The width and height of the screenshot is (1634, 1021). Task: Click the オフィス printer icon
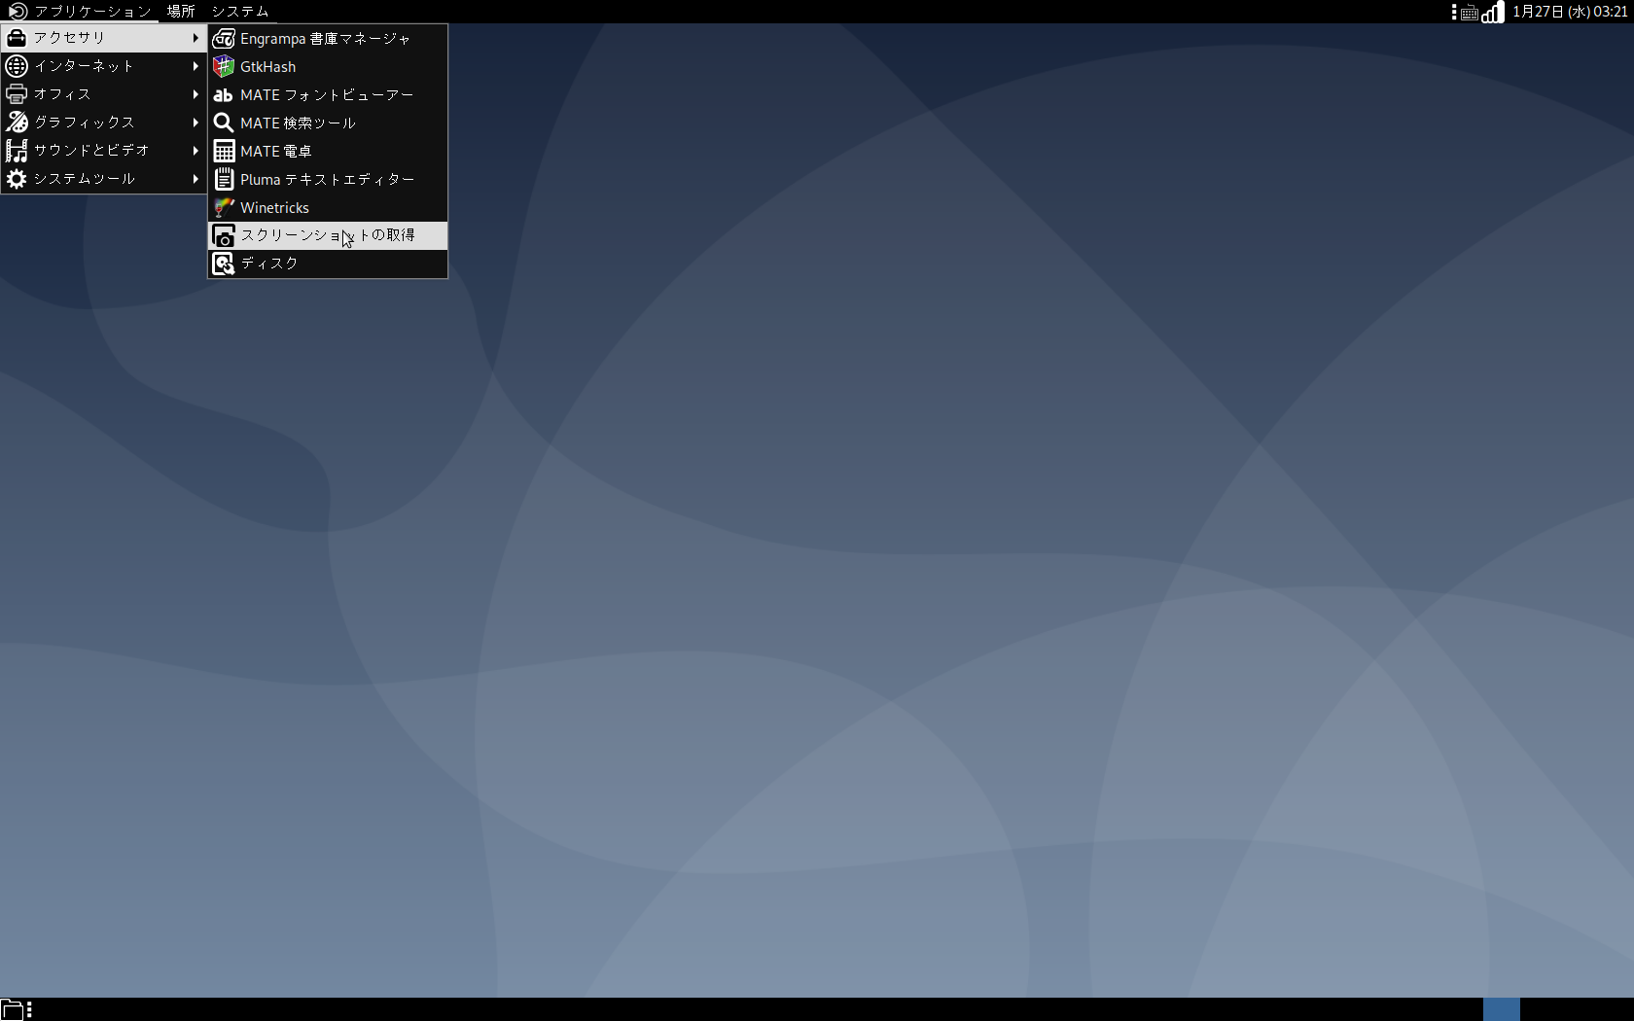coord(17,94)
